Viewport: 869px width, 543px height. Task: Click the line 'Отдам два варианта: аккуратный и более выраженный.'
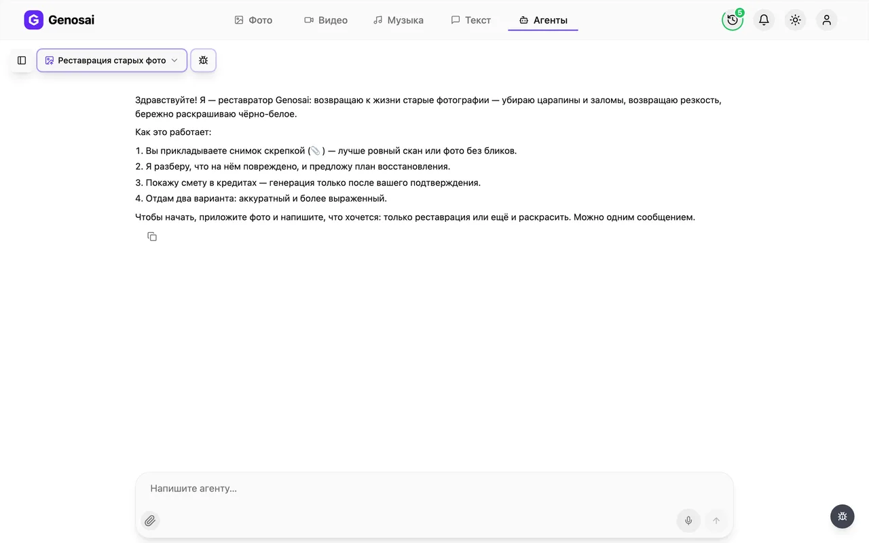266,199
